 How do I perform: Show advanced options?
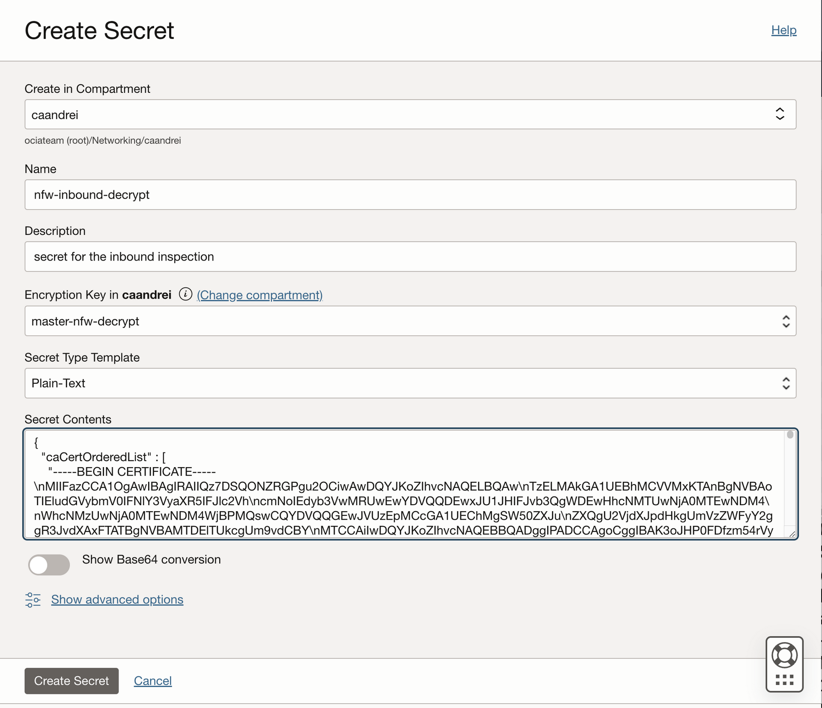117,600
